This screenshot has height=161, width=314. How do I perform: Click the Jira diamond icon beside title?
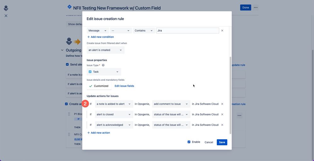[x=70, y=7]
